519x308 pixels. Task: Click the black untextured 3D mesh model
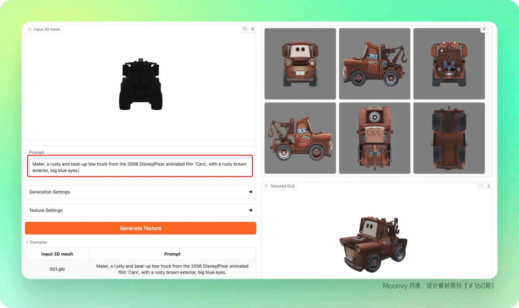pos(141,85)
